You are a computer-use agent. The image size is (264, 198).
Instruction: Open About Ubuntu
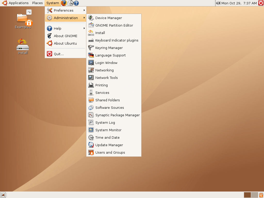click(x=66, y=43)
